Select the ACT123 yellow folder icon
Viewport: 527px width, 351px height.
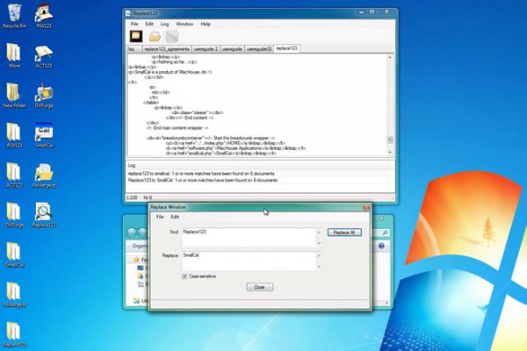coord(14,175)
